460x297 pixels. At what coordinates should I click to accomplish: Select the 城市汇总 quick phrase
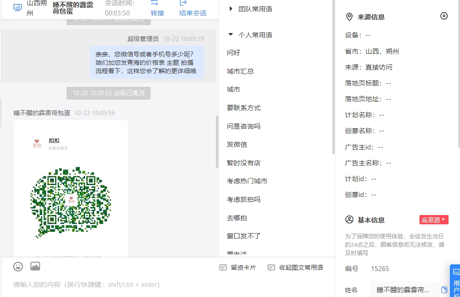(240, 71)
